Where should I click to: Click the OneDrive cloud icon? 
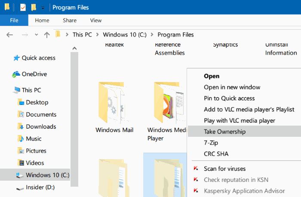16,74
